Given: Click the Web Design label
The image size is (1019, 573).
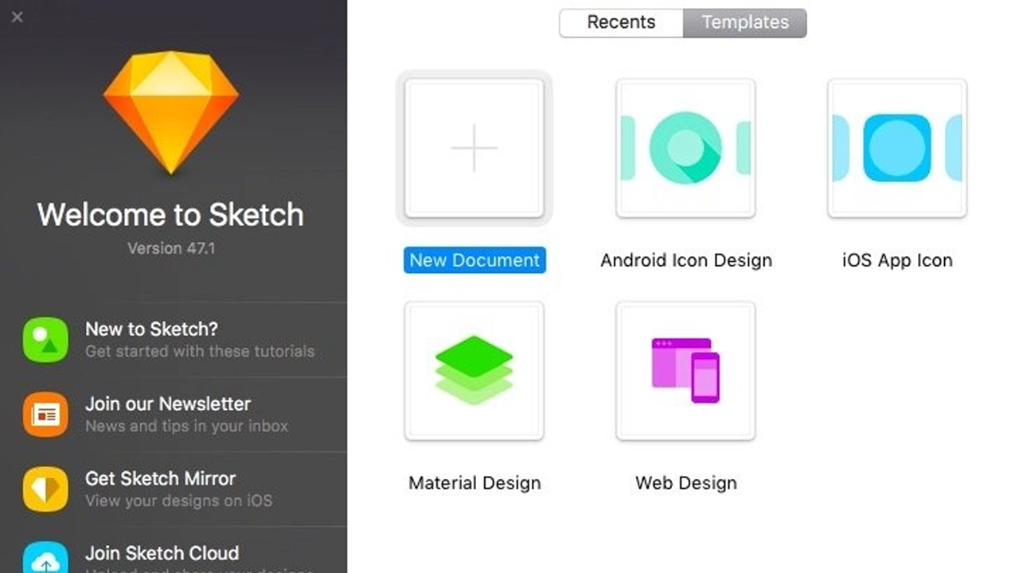Looking at the screenshot, I should 686,483.
